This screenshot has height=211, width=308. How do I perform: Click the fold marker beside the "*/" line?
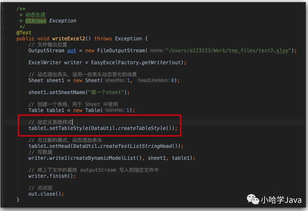click(x=3, y=27)
